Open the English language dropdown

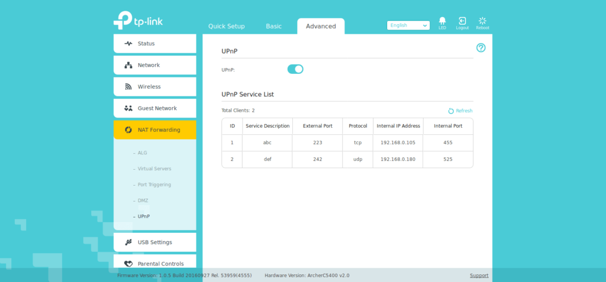pyautogui.click(x=408, y=25)
